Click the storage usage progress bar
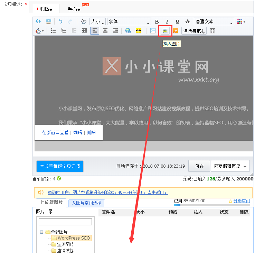255x253 pixels. [x=212, y=205]
